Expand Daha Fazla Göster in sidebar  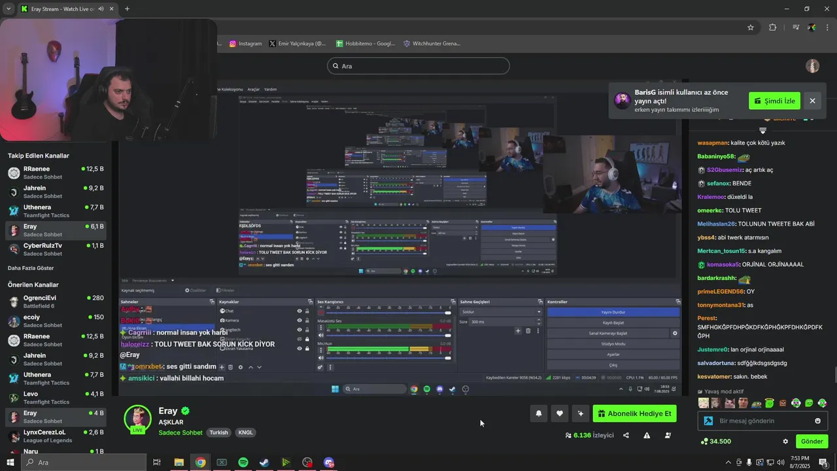point(31,268)
